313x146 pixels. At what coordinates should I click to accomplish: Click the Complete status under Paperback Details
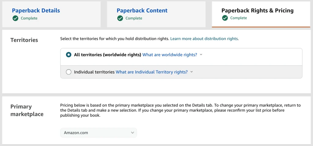(29, 18)
